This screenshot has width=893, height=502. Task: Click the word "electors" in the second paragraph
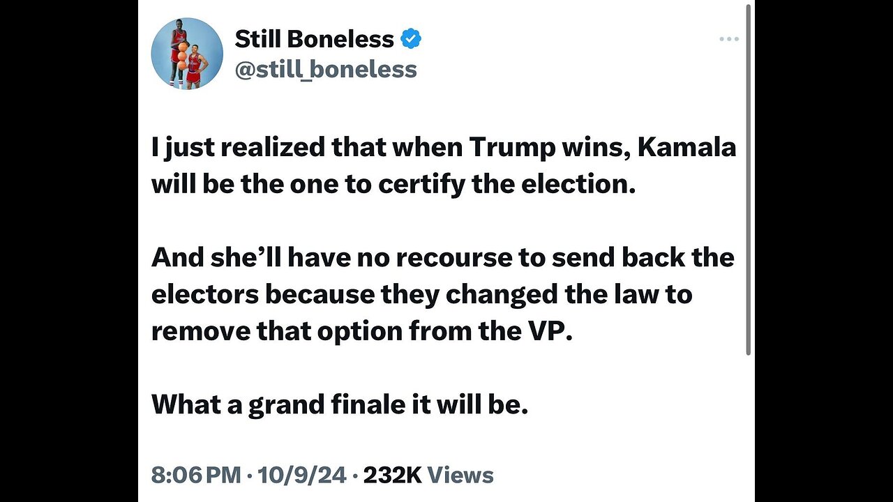(x=204, y=294)
